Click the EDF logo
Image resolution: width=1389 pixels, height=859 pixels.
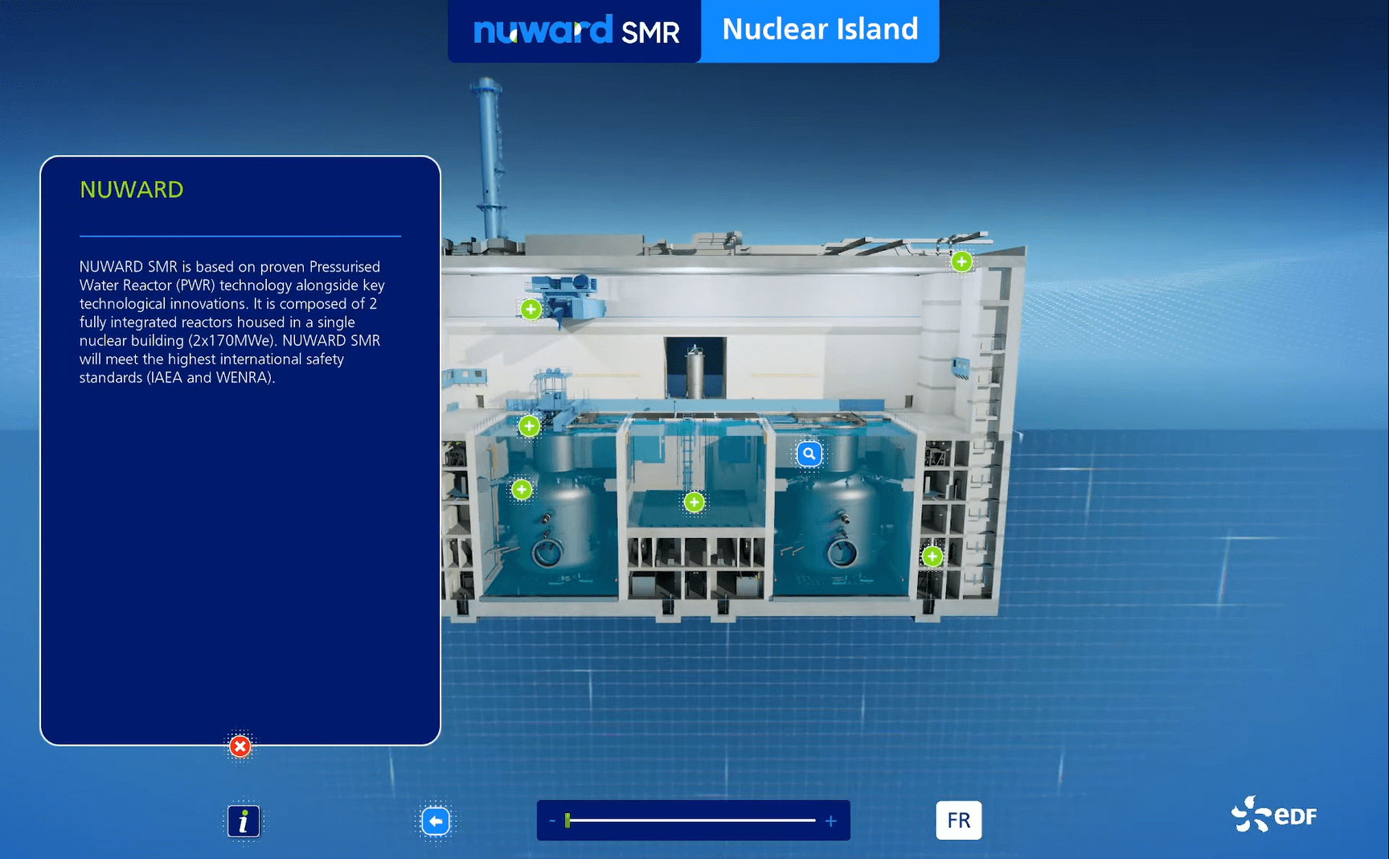click(x=1274, y=815)
